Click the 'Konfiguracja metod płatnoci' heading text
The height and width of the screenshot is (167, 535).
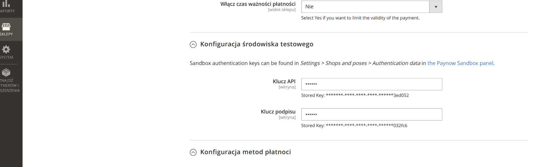[x=245, y=152]
